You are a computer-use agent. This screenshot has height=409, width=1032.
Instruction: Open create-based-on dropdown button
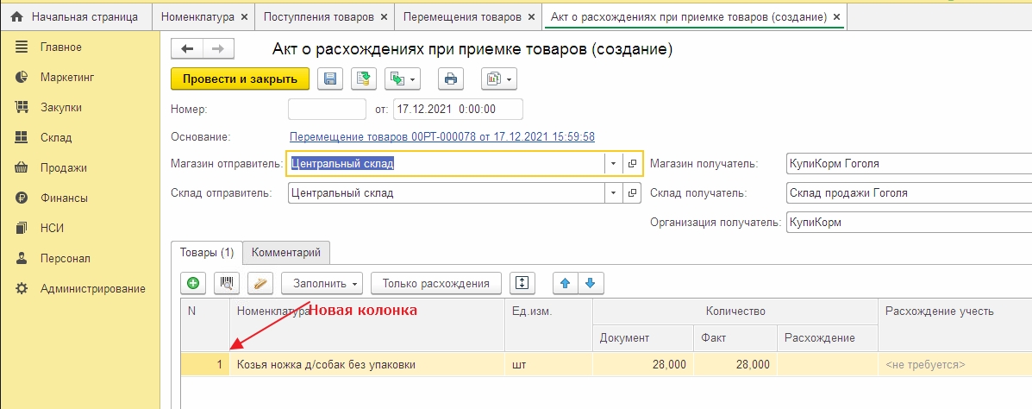tap(401, 79)
